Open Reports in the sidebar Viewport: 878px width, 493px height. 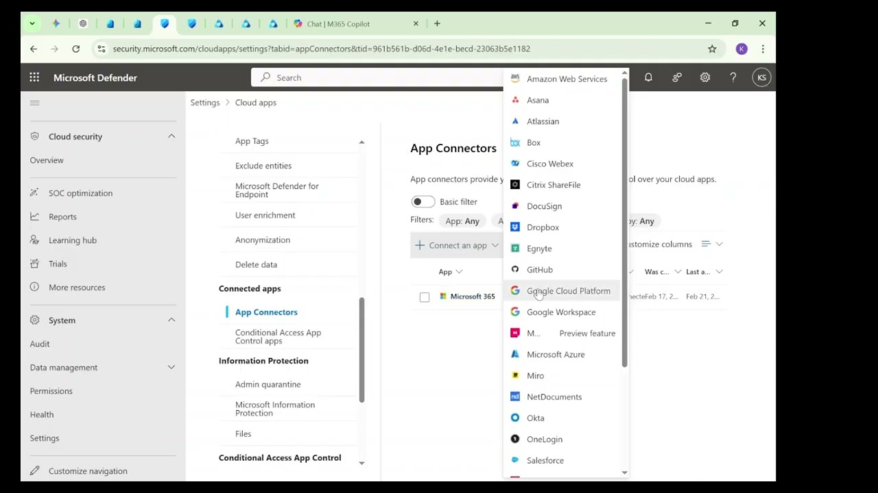tap(62, 217)
